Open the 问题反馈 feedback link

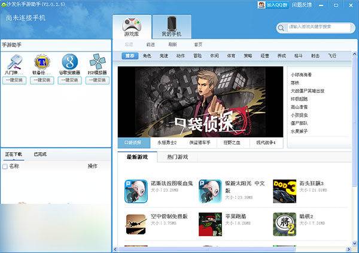(x=302, y=5)
